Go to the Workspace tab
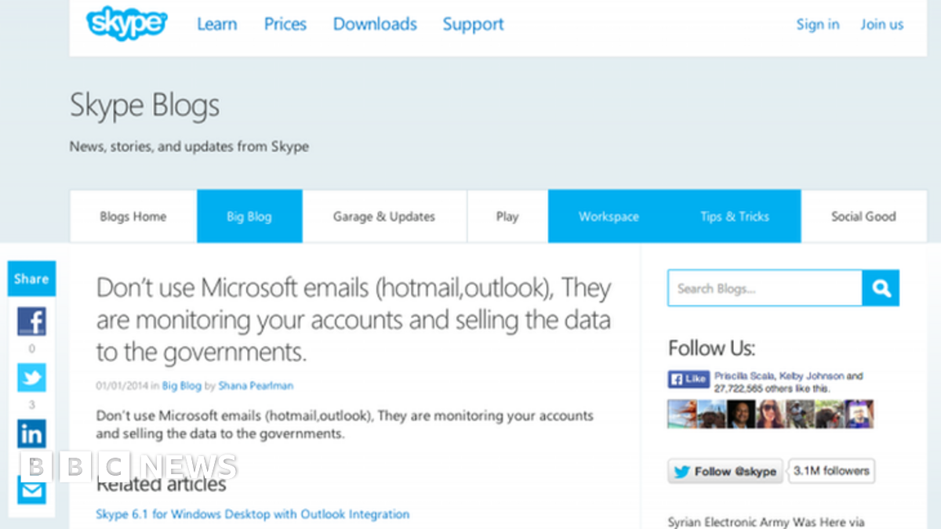 609,216
